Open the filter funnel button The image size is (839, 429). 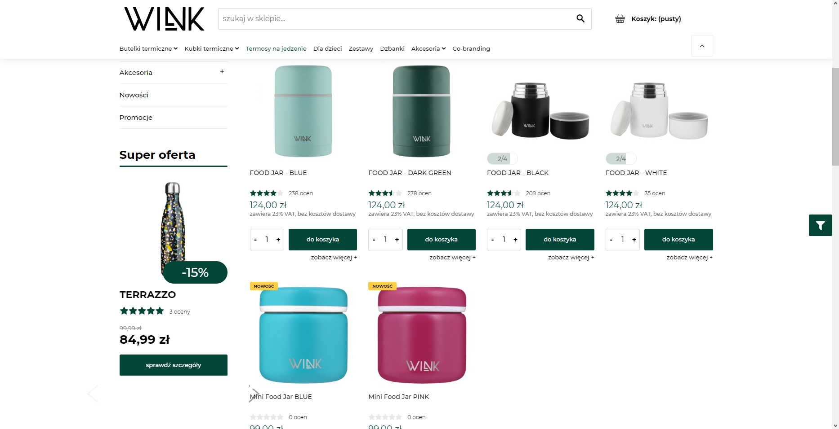click(820, 225)
